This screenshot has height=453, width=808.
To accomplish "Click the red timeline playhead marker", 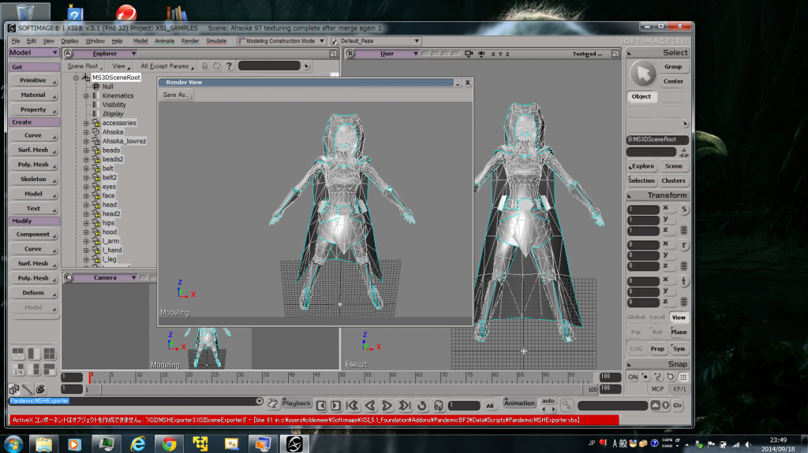I will [x=91, y=377].
